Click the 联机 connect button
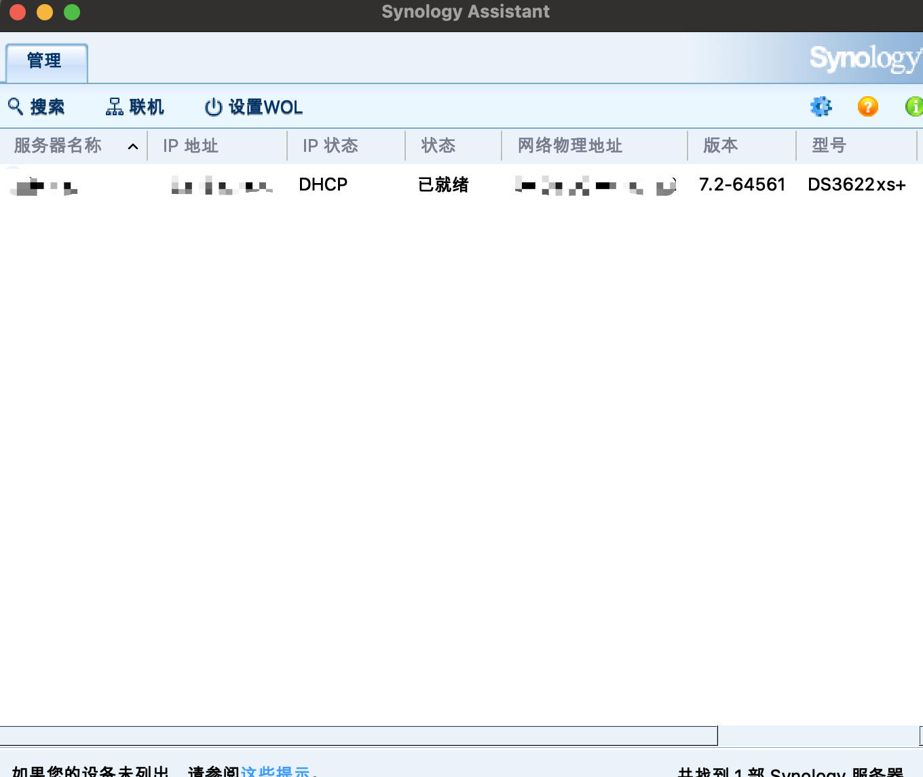 pyautogui.click(x=134, y=106)
